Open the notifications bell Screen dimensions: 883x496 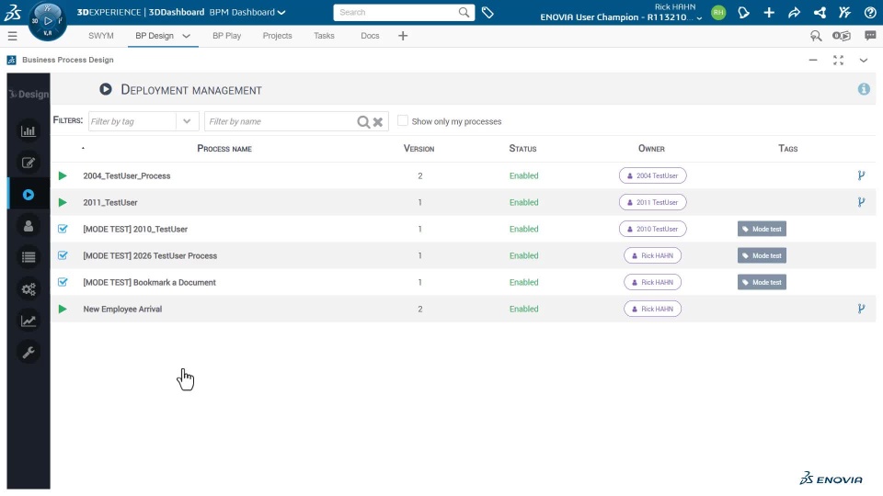(x=744, y=13)
